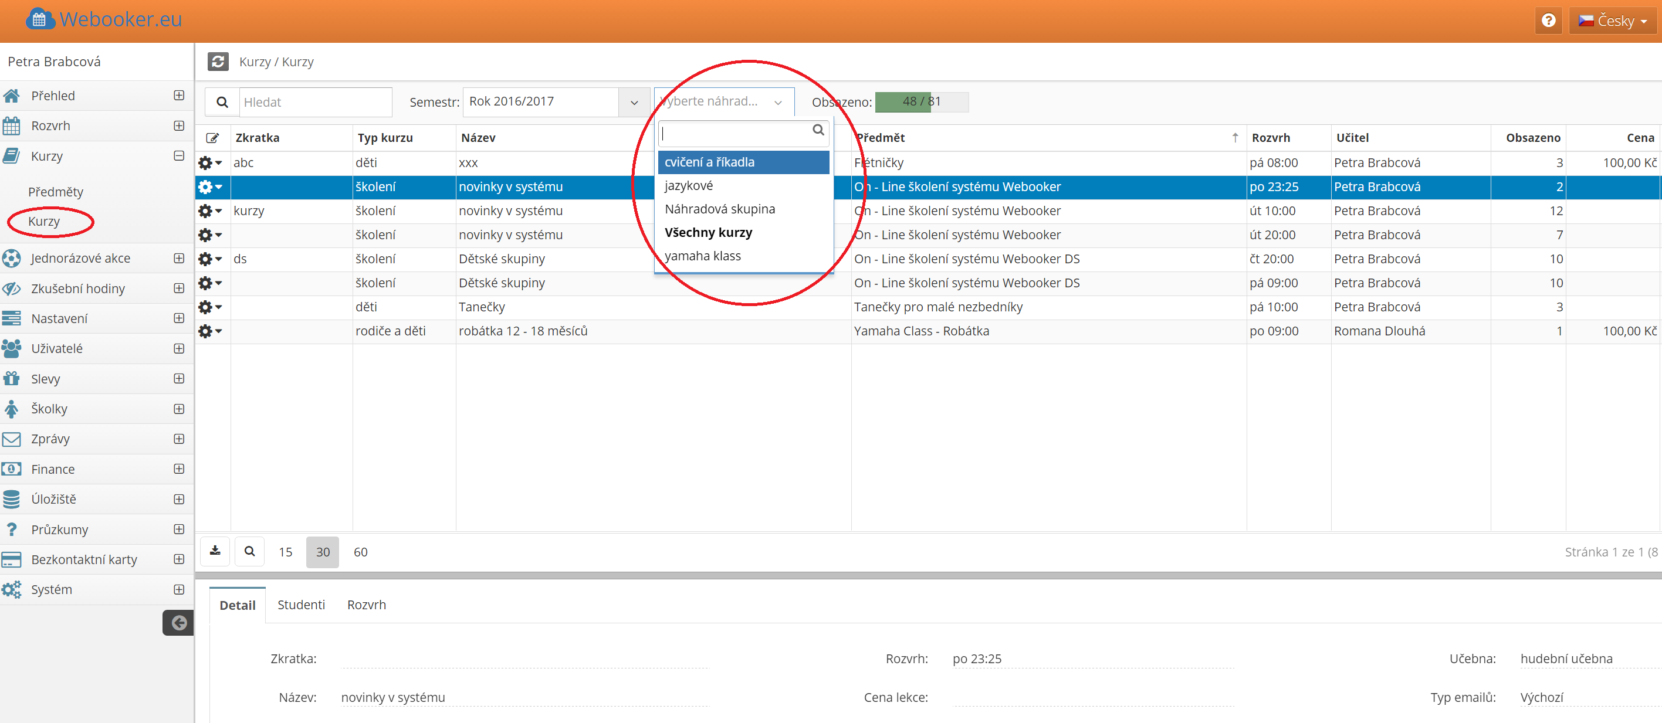Click the download export icon below table

click(x=215, y=551)
